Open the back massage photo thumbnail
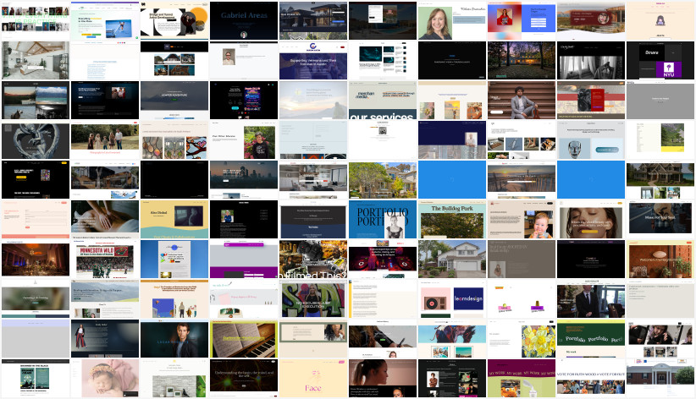Screen dimensions: 696x399 click(x=105, y=220)
